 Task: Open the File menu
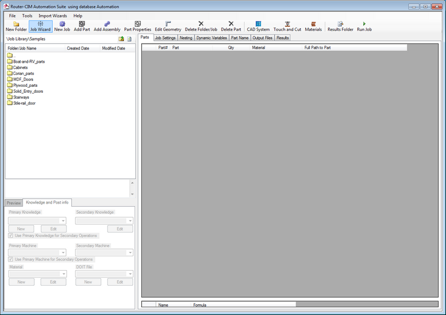[x=12, y=16]
